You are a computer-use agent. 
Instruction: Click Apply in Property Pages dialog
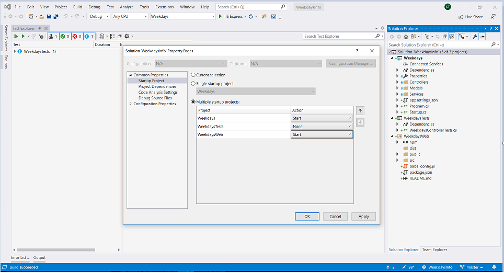coord(363,217)
